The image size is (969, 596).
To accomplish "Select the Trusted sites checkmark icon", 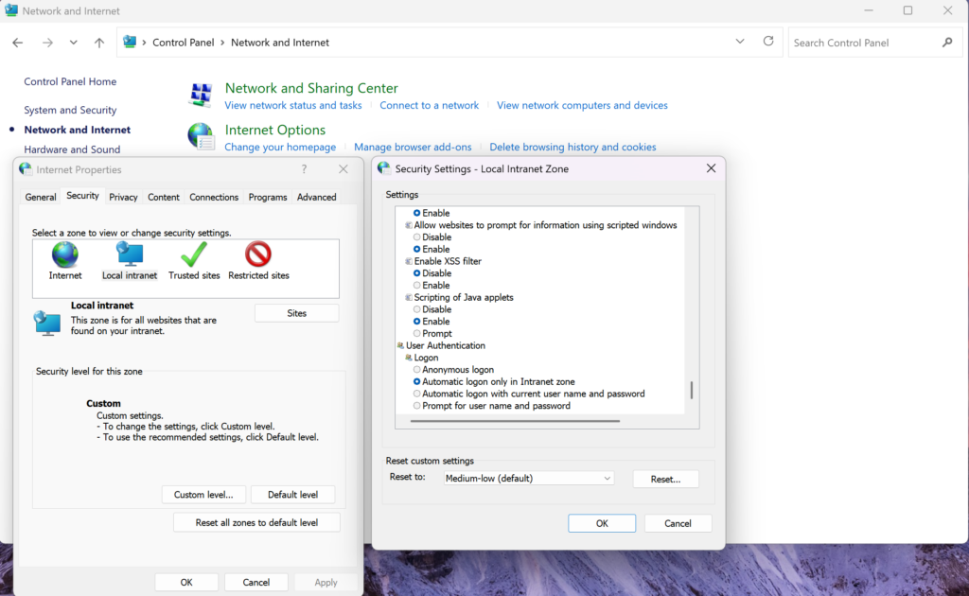I will click(x=194, y=254).
